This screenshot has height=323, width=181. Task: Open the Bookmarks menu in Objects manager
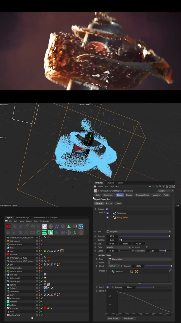point(44,221)
